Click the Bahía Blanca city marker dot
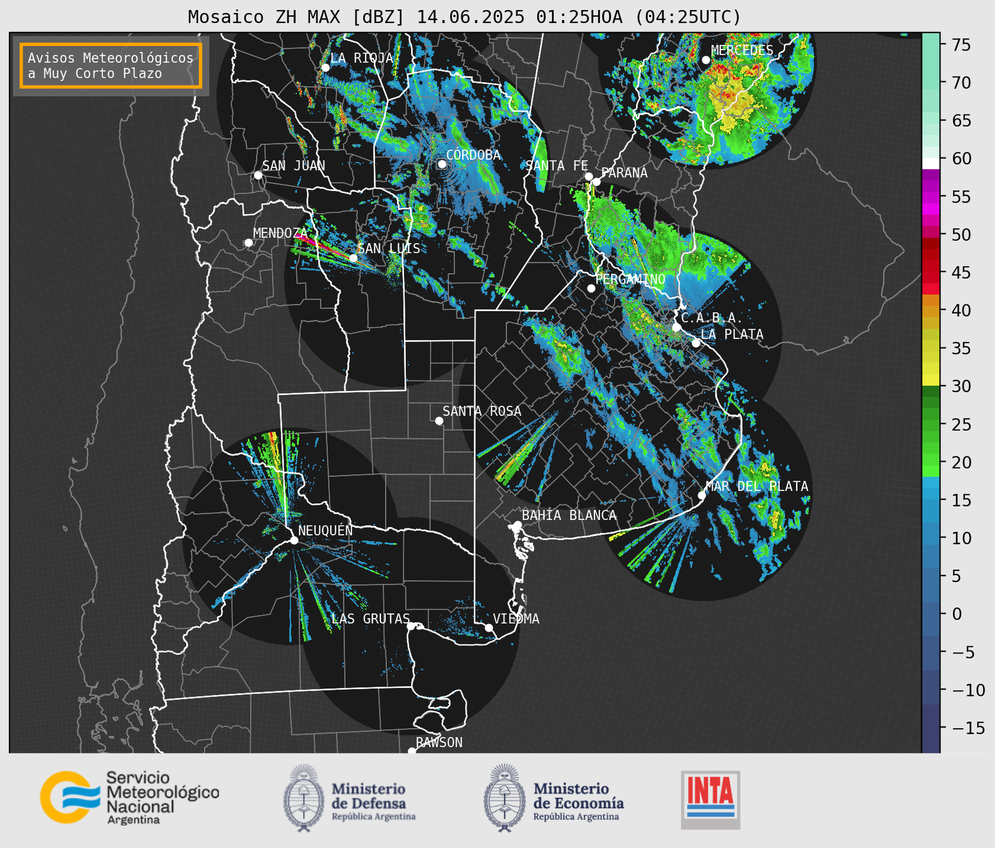The width and height of the screenshot is (995, 848). pos(517,525)
